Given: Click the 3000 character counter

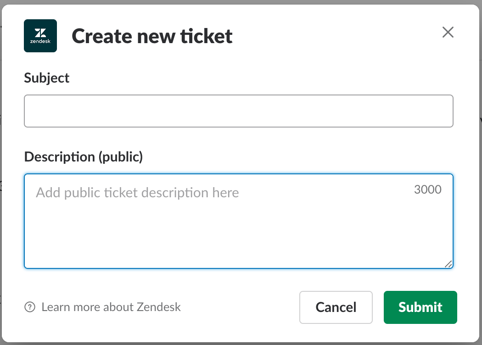Looking at the screenshot, I should [427, 189].
